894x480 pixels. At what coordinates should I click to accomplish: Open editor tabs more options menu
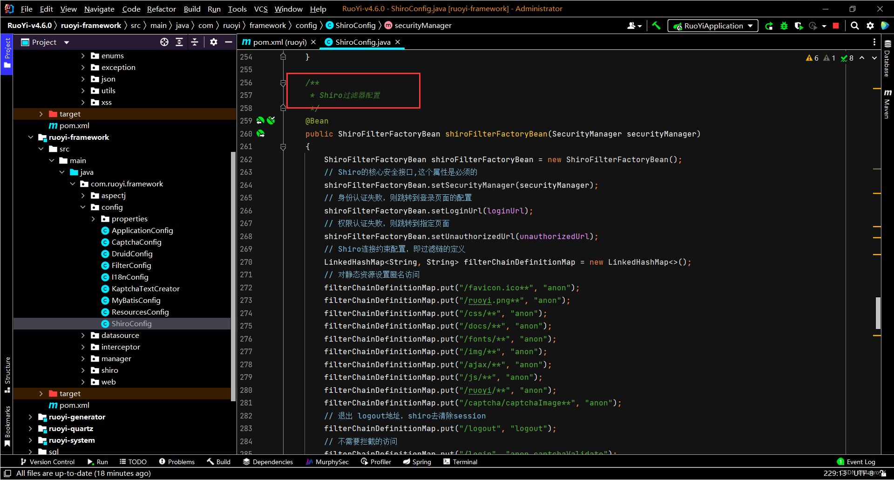[874, 42]
